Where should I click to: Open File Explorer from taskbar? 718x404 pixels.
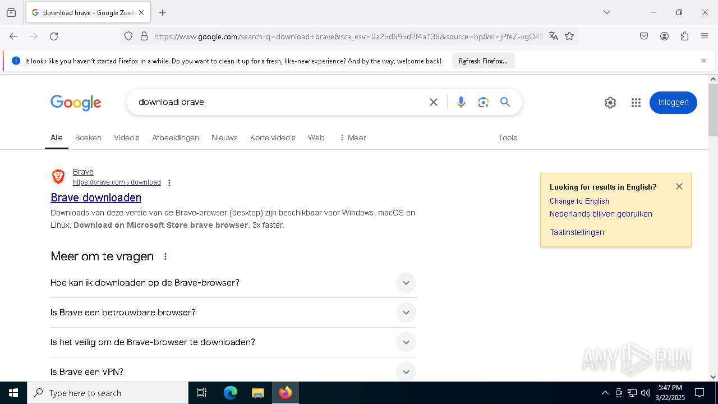(x=257, y=393)
